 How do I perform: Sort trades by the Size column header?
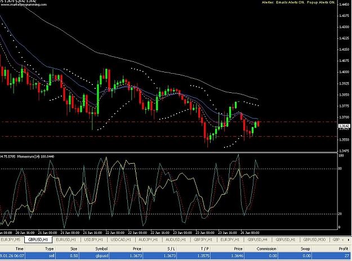point(67,249)
